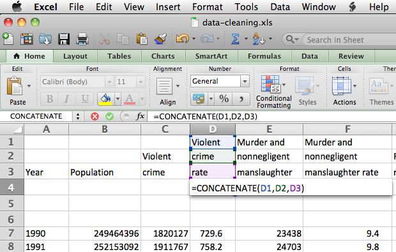
Task: Click the Copy icon in toolbar
Action: [123, 39]
